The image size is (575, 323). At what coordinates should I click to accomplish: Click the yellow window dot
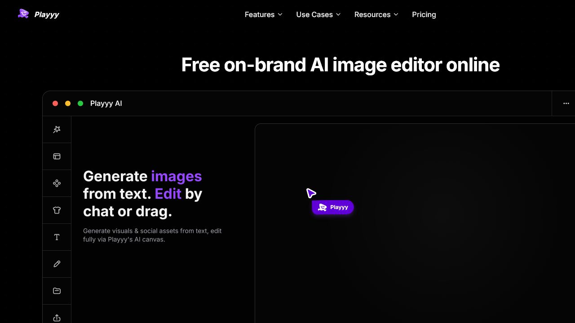(68, 104)
